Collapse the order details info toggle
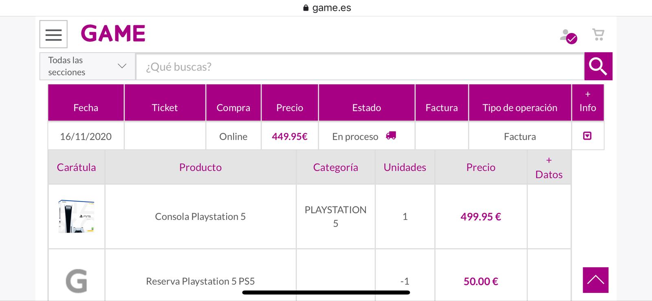 coord(587,136)
